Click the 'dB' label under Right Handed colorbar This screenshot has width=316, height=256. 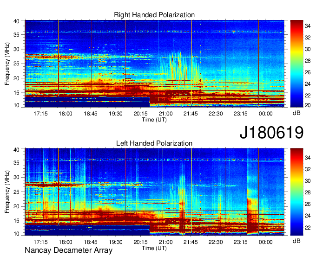tap(296, 113)
